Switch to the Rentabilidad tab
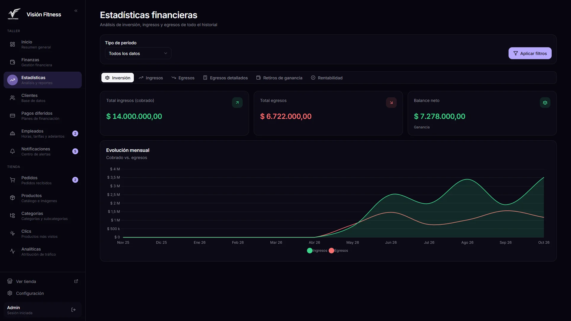Viewport: 571px width, 321px height. click(x=327, y=78)
